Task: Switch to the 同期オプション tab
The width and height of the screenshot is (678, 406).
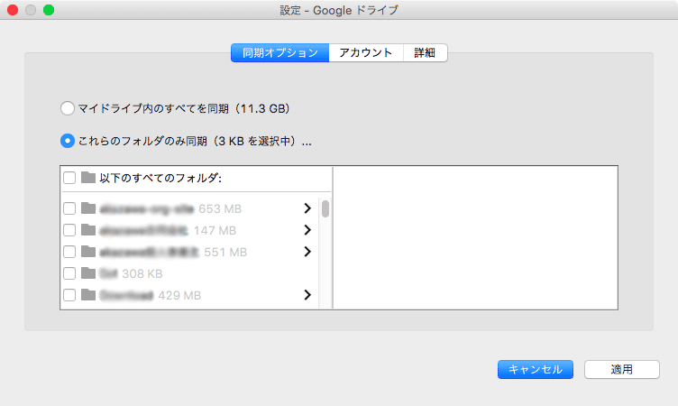Action: (279, 53)
